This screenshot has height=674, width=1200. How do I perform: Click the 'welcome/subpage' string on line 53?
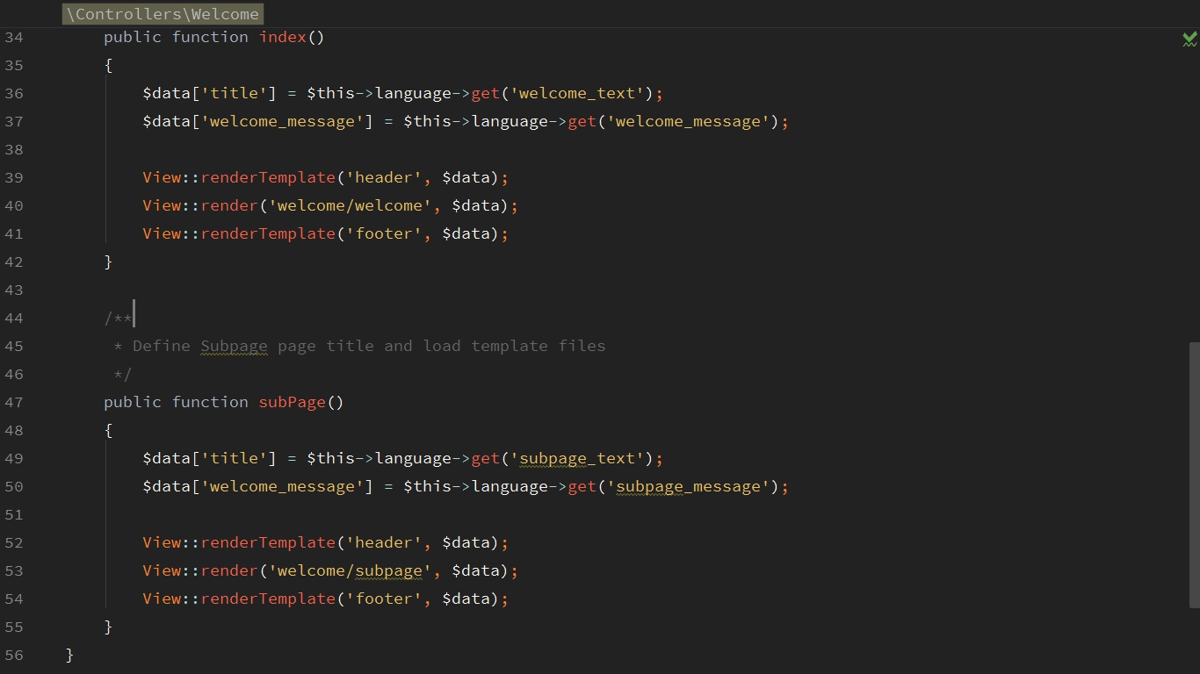click(351, 570)
